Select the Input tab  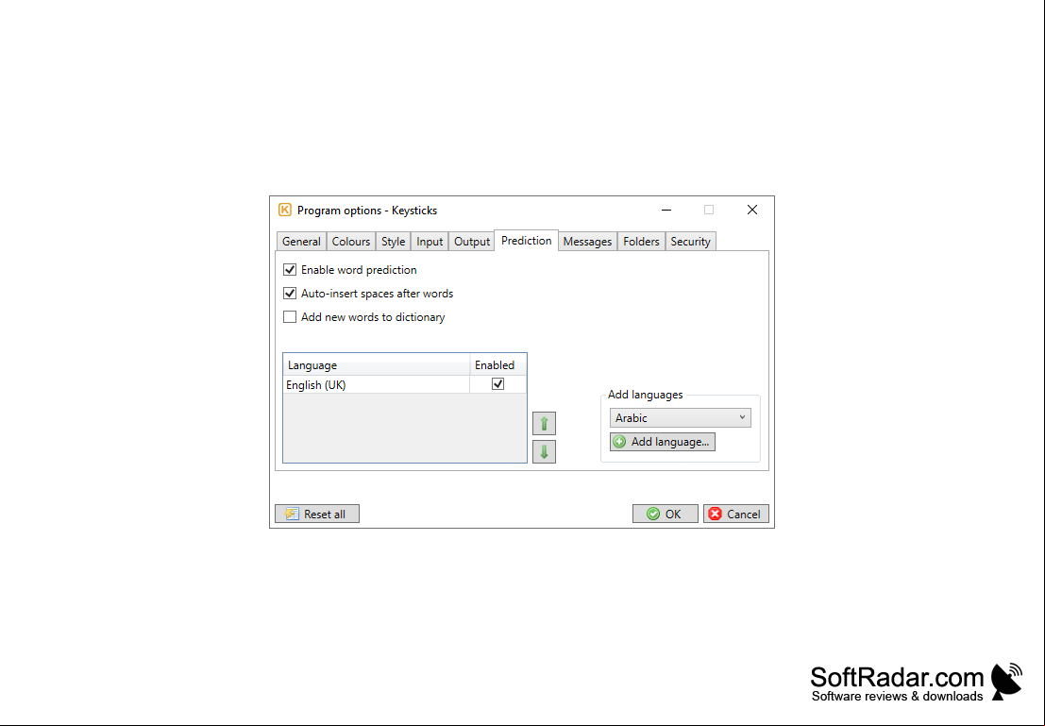[430, 242]
